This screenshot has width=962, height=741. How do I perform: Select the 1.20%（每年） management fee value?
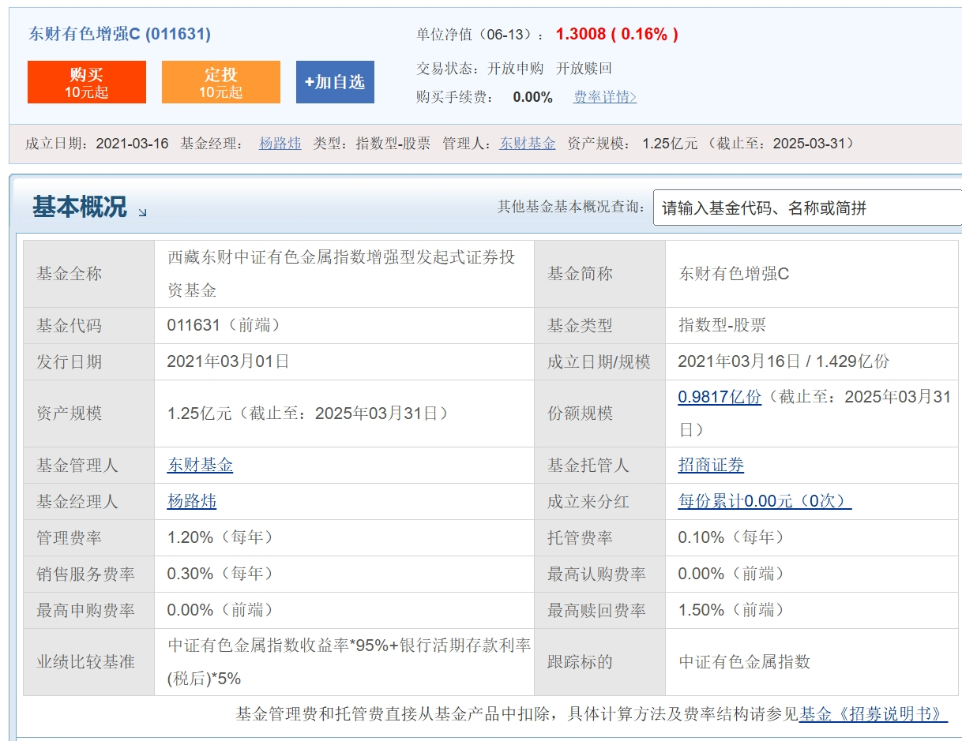coord(220,537)
